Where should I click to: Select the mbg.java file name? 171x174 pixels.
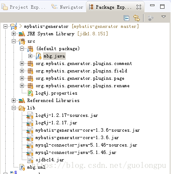point(54,56)
